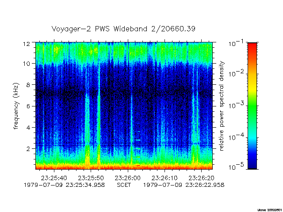Click the Uiowa credit text at bottom right
This screenshot has height=212, width=283.
pos(270,210)
